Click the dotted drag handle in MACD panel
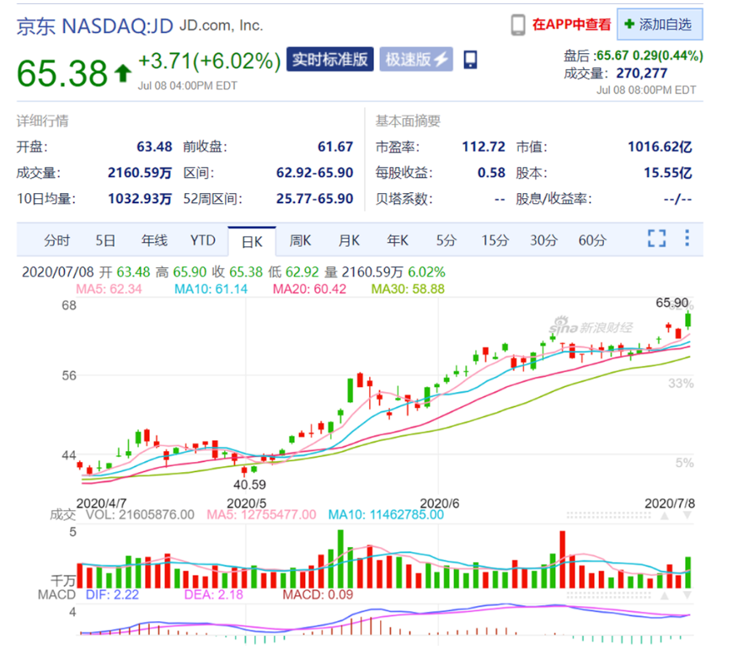This screenshot has height=660, width=733. tap(608, 596)
